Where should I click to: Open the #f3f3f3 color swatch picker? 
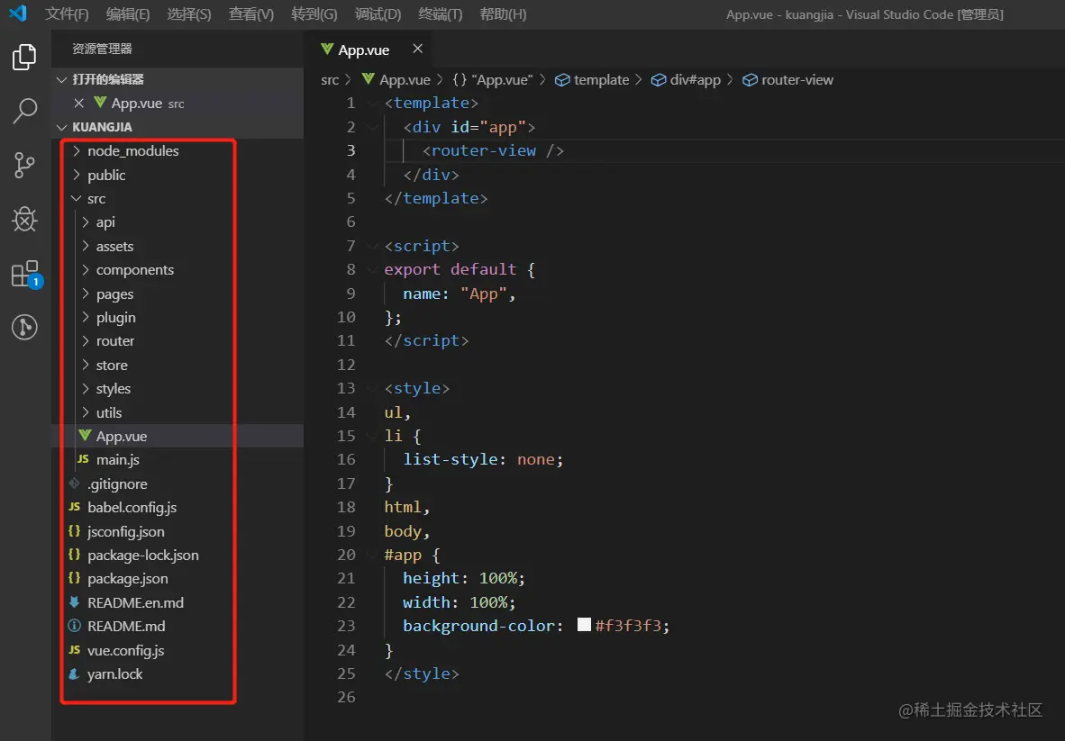click(584, 624)
